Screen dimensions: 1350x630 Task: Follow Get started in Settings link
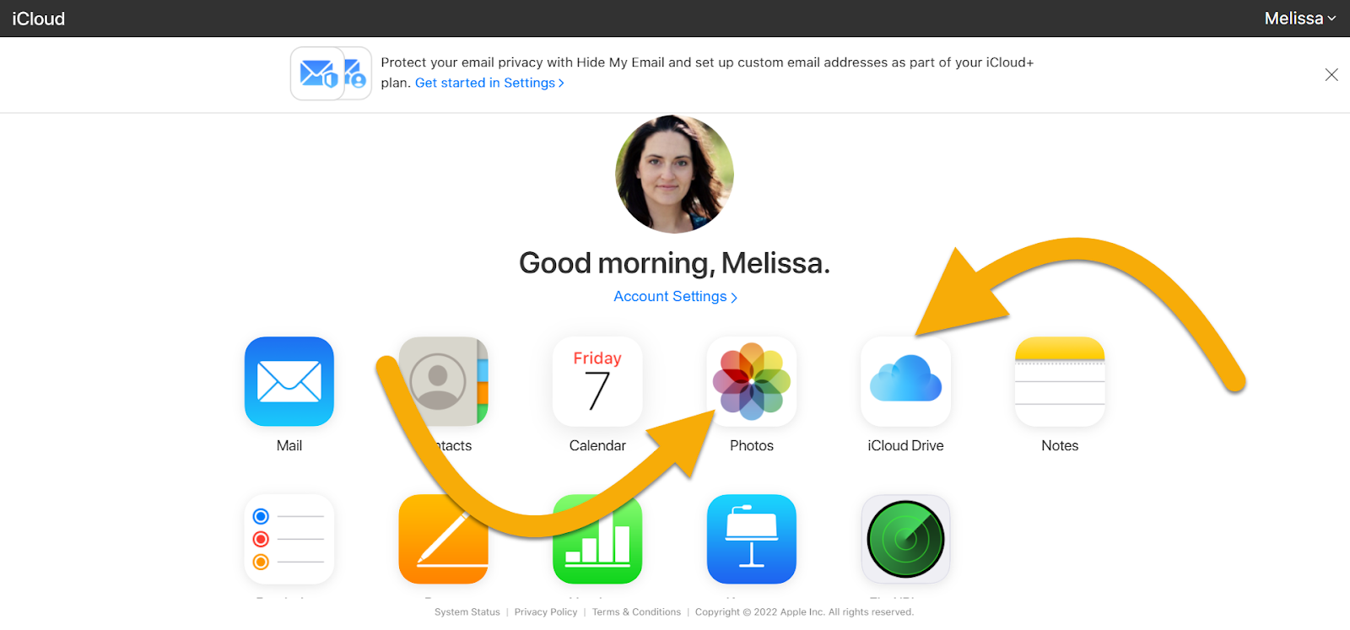point(489,83)
